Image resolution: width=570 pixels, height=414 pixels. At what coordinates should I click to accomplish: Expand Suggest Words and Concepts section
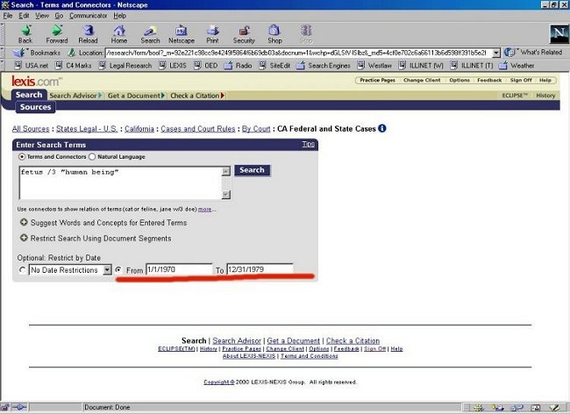(24, 222)
